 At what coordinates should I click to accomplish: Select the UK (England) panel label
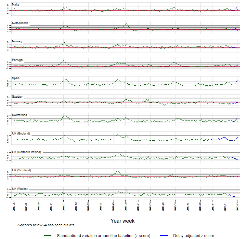click(x=21, y=134)
